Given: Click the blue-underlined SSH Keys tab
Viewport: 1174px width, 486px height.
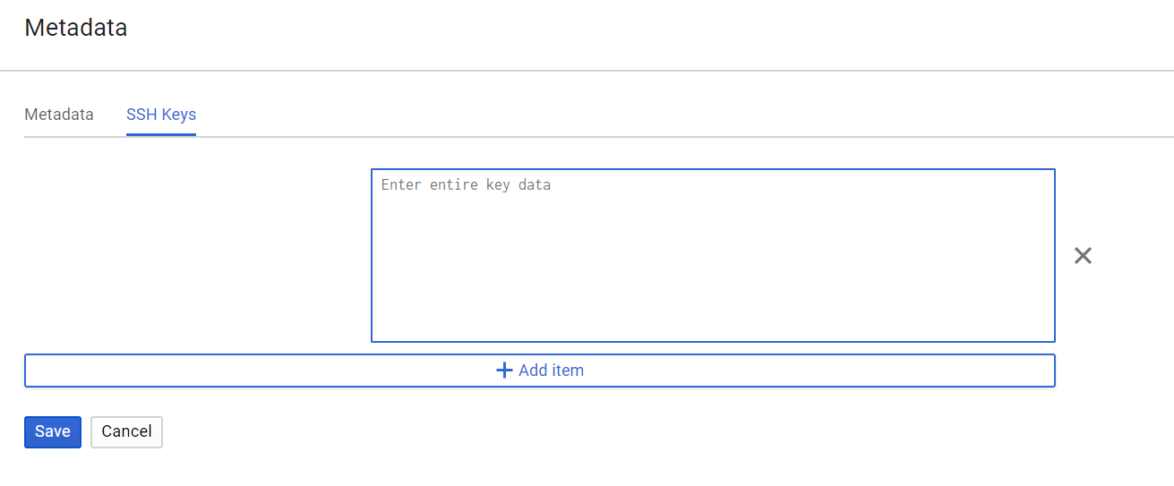Looking at the screenshot, I should 161,115.
